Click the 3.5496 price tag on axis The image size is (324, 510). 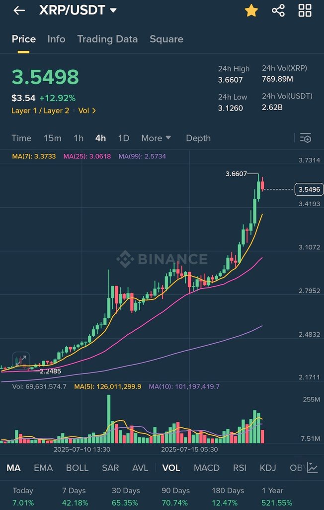(309, 189)
